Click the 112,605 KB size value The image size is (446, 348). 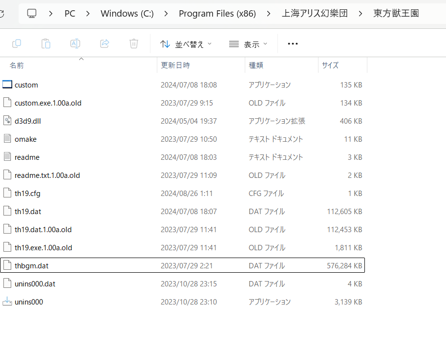344,212
